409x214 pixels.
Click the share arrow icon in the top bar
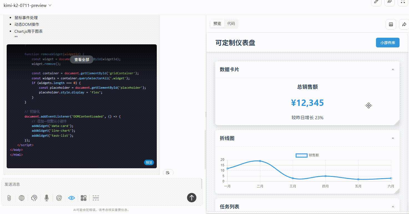(x=390, y=2)
